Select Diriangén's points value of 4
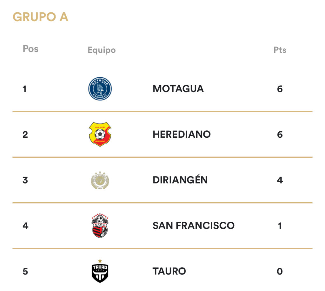Viewport: 325px width, 291px height. click(280, 180)
